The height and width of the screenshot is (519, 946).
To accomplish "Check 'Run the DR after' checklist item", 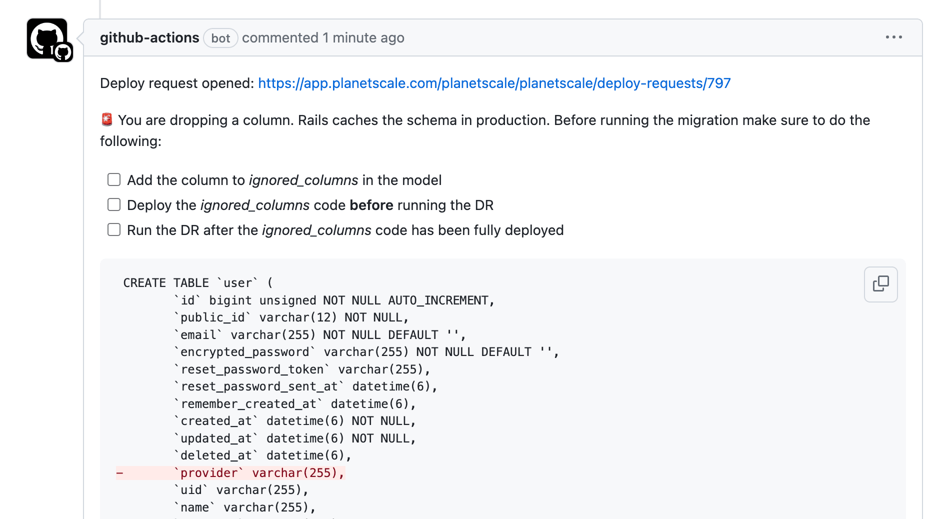I will (114, 229).
